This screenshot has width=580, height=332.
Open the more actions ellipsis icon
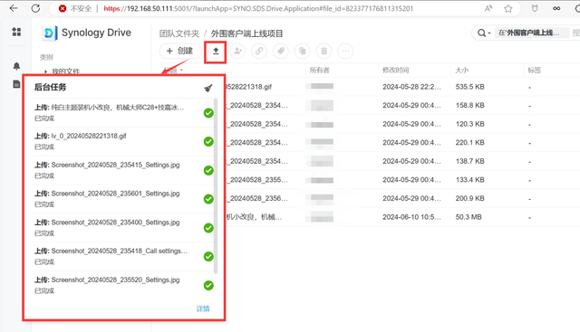tap(345, 51)
